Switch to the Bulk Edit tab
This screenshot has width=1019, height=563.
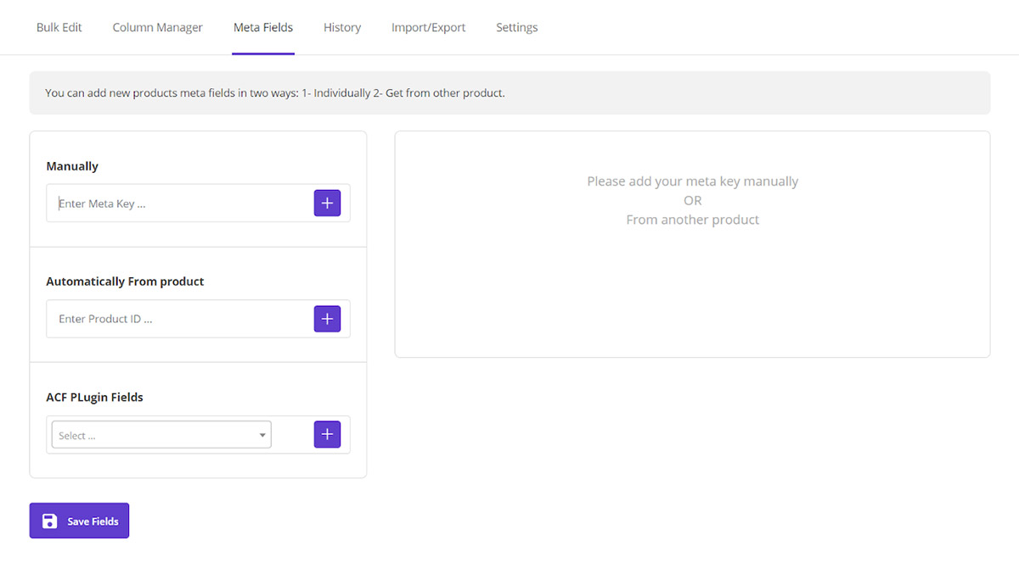click(x=59, y=27)
